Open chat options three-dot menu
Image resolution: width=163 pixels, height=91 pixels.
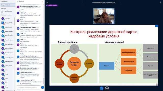pyautogui.click(x=43, y=2)
